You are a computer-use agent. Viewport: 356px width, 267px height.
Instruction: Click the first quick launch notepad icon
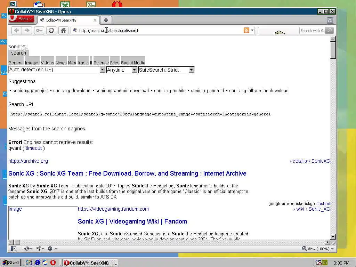pyautogui.click(x=29, y=263)
